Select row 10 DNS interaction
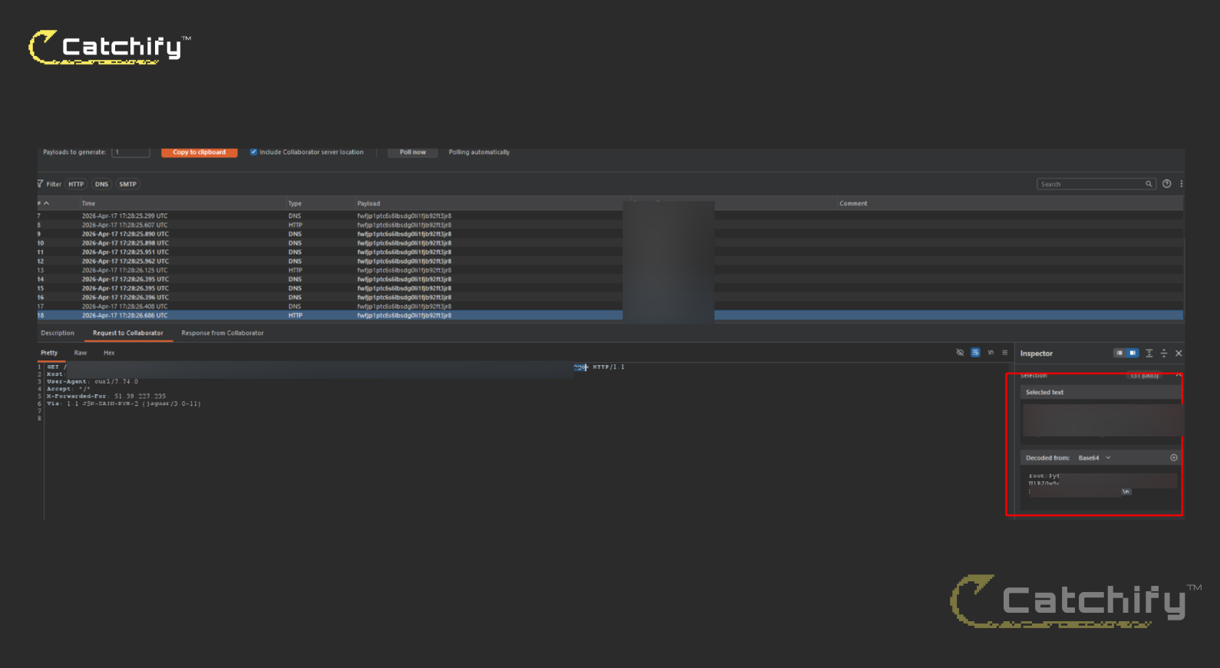 tap(610, 243)
